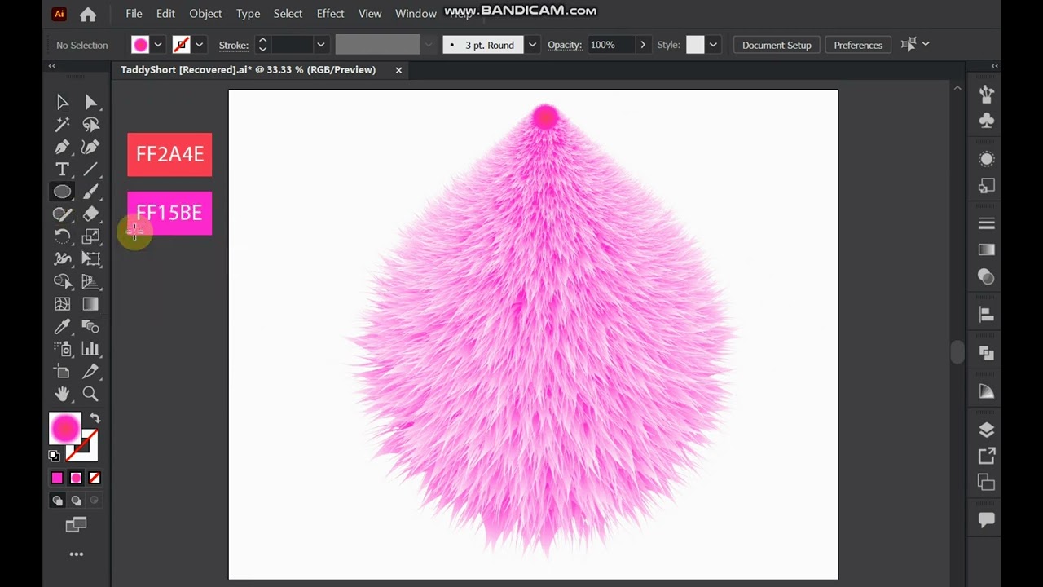Select the Gradient tool

pos(90,304)
